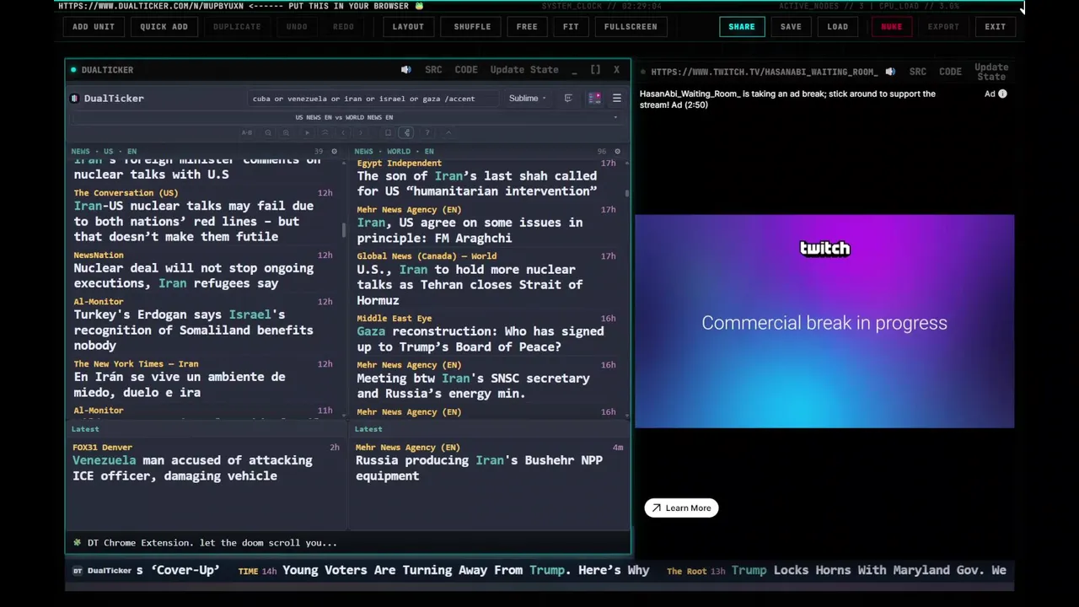Open the DualTicker hamburger menu

616,99
